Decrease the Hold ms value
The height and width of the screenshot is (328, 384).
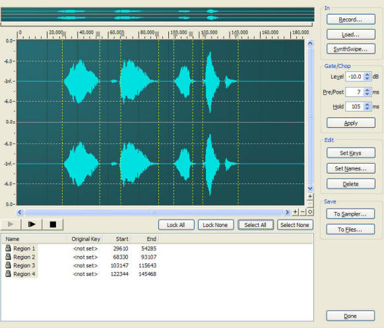367,108
